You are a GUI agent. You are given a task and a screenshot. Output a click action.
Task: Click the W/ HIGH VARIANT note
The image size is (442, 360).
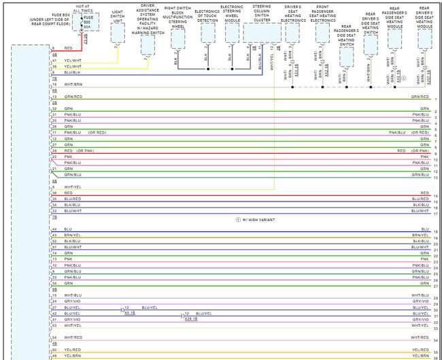tap(258, 220)
